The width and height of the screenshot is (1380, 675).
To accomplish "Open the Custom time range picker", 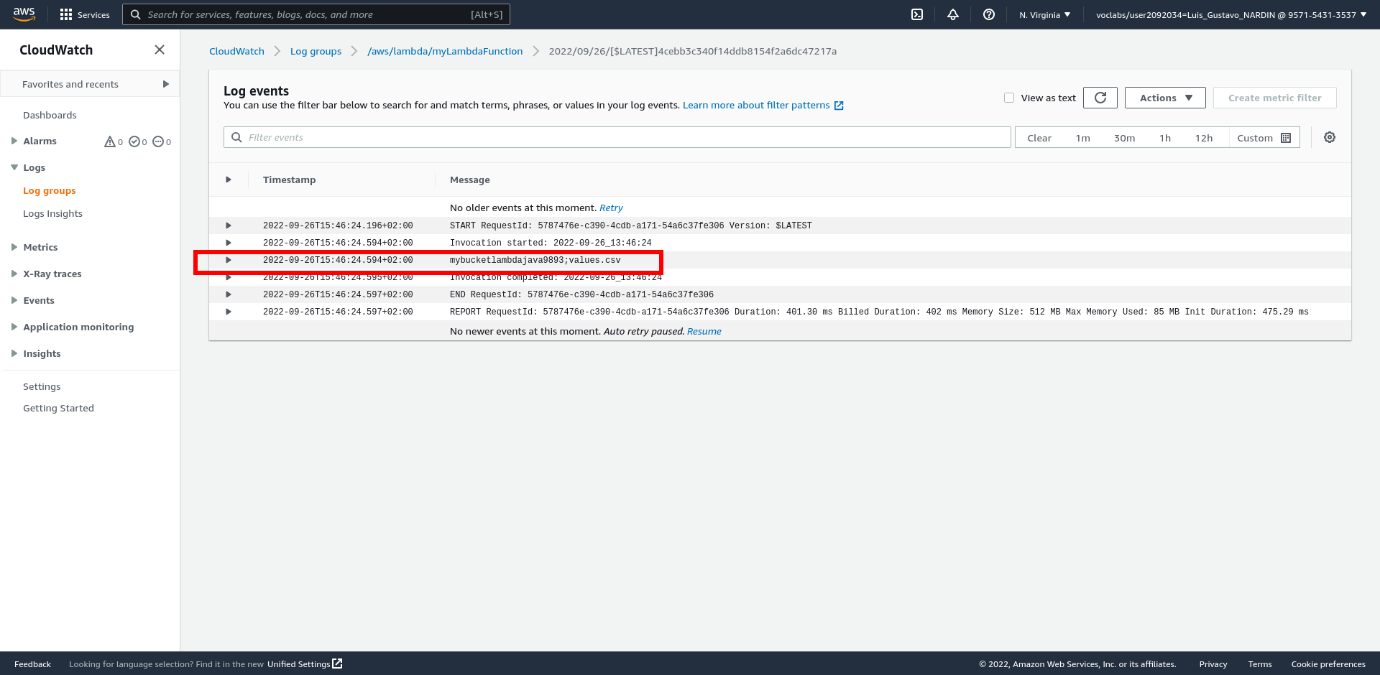I will pos(1263,138).
